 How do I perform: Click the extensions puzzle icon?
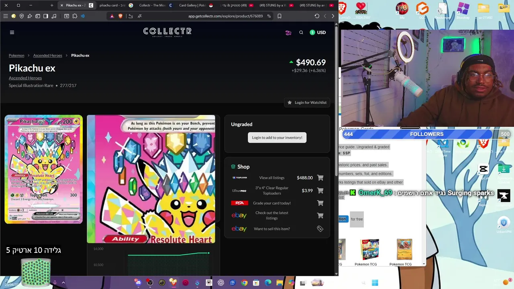coord(75,16)
